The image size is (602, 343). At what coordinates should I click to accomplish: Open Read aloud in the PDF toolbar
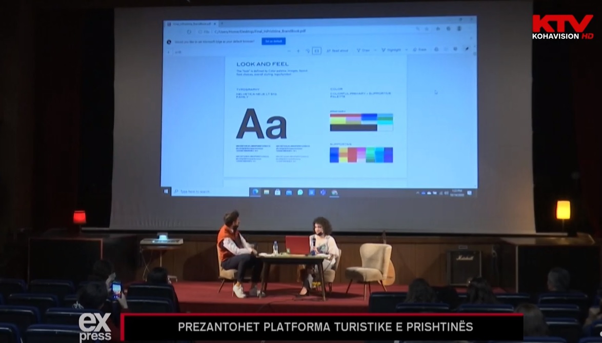click(338, 51)
